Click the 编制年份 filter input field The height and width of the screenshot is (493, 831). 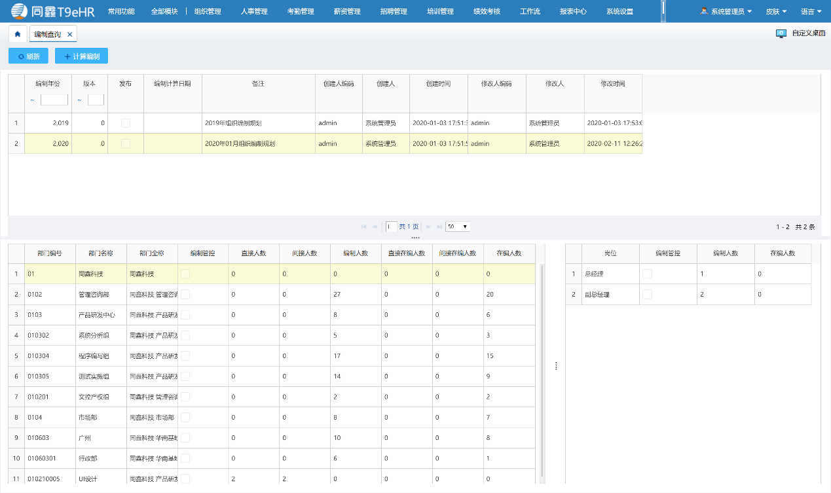tap(54, 100)
